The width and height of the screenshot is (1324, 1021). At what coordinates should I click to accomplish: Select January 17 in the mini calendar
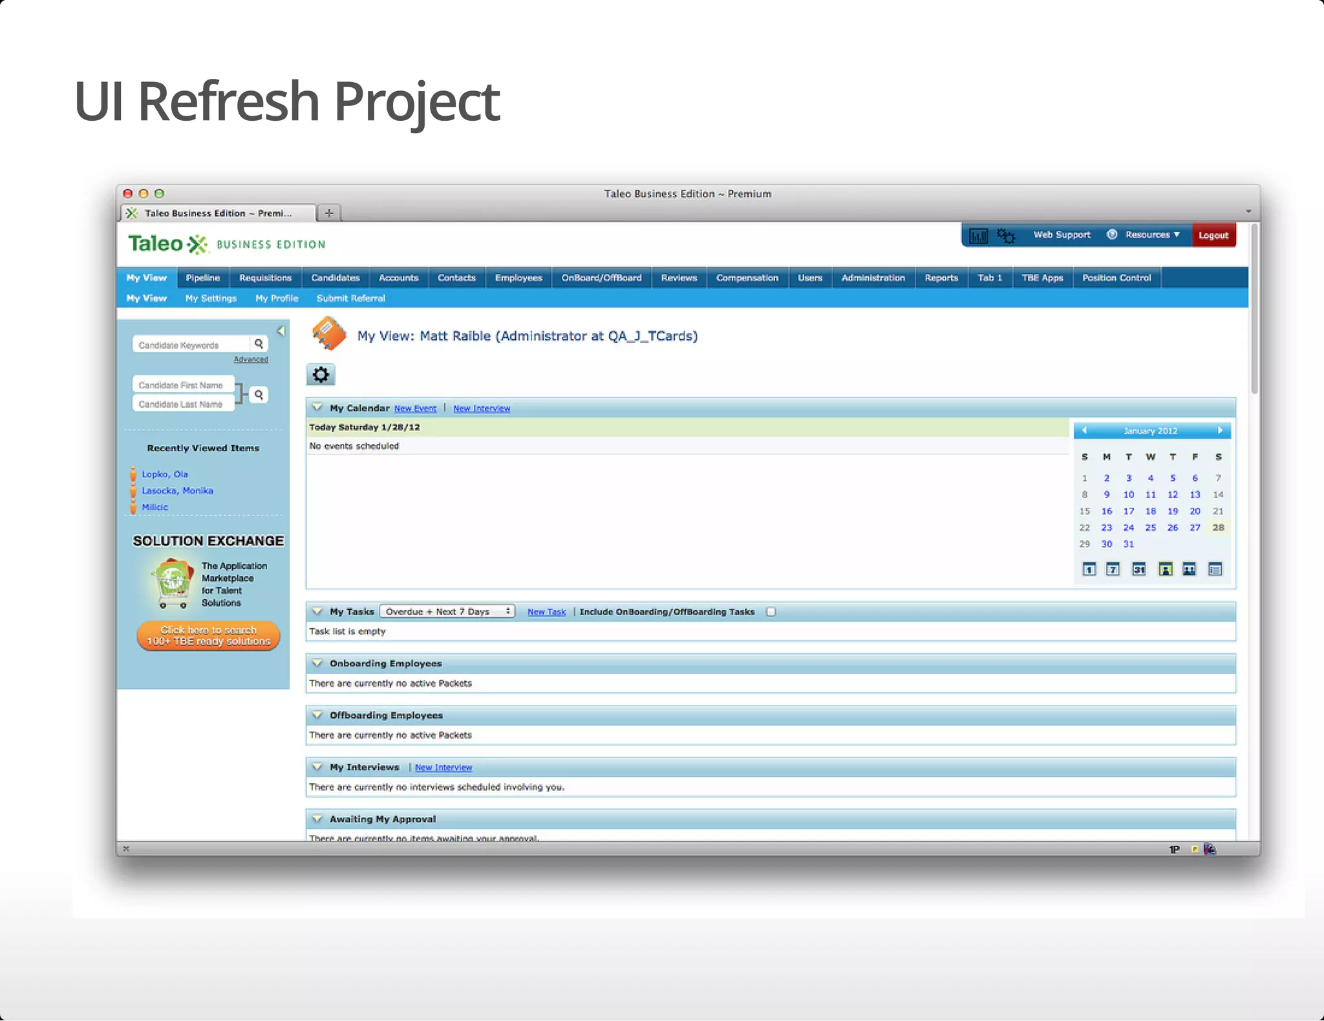[1129, 511]
